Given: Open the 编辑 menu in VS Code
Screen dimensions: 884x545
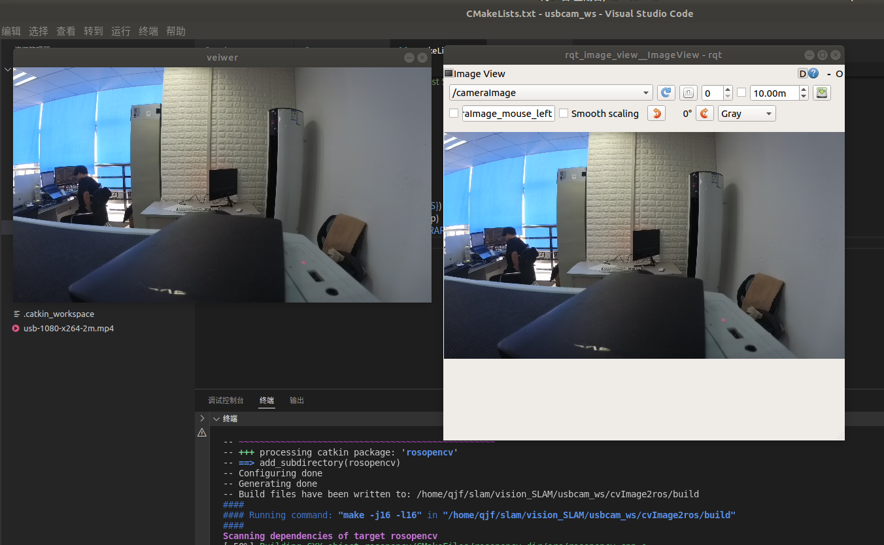Looking at the screenshot, I should coord(11,31).
